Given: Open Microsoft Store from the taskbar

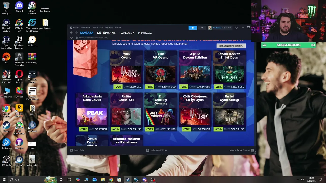Looking at the screenshot, I should [x=119, y=180].
